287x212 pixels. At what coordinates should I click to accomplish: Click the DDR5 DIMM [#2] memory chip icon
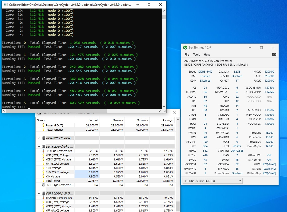coord(44,193)
